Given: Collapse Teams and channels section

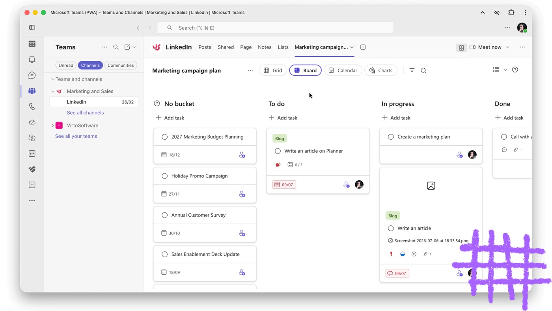Looking at the screenshot, I should point(52,79).
